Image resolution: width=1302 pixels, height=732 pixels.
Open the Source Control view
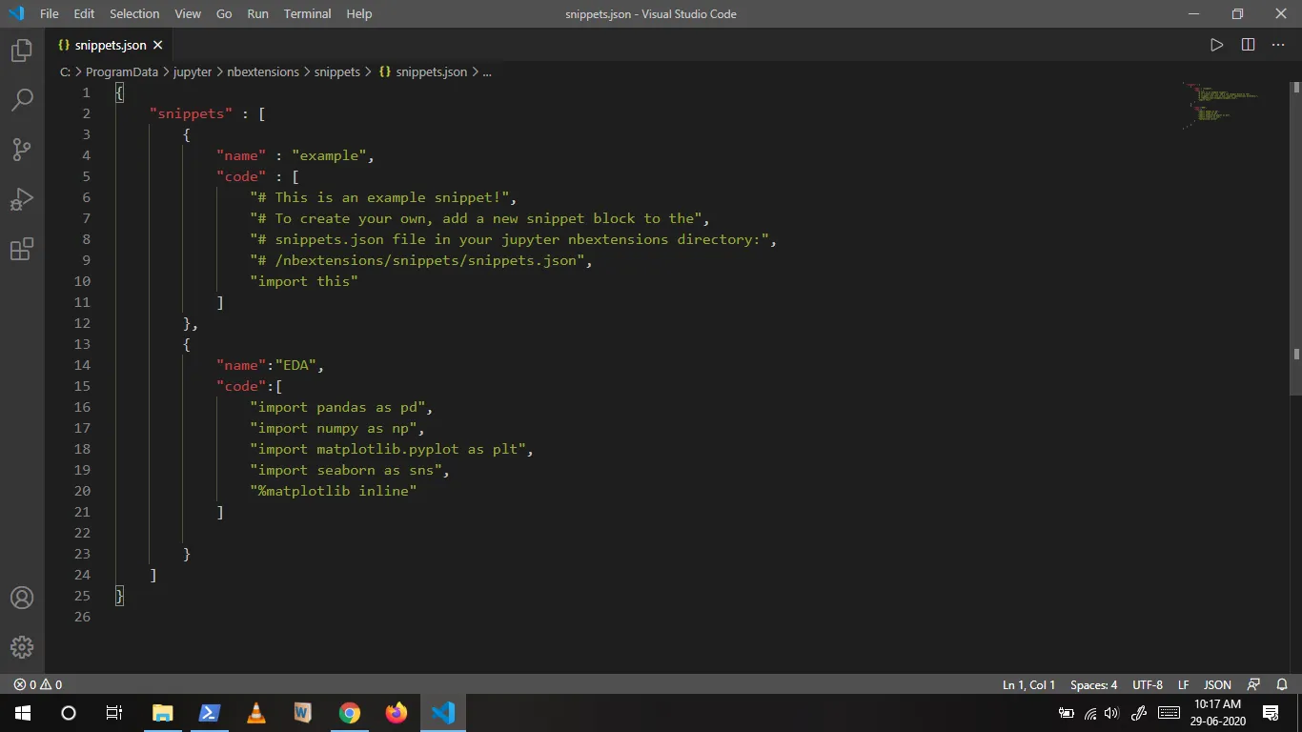22,150
